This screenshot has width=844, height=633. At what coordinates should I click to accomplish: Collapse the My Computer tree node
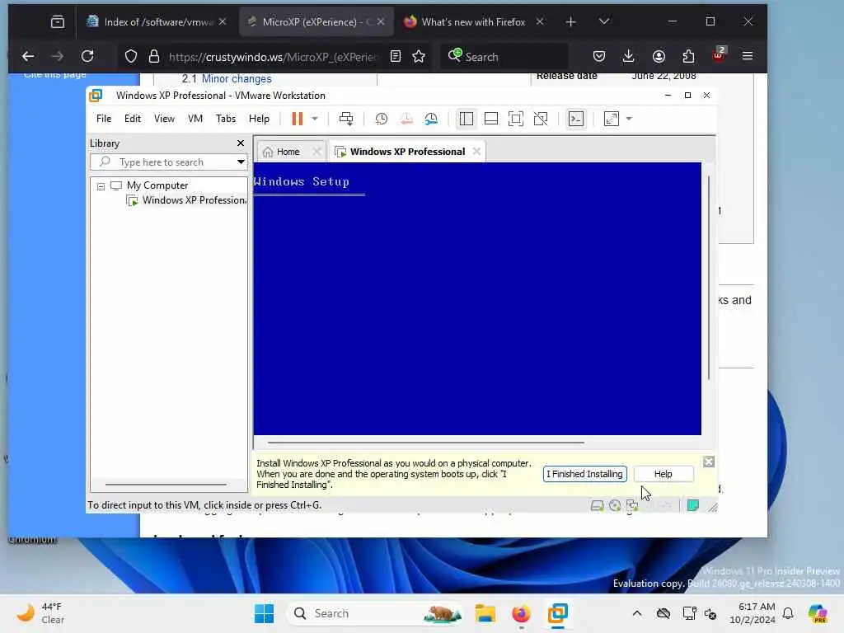pos(101,186)
